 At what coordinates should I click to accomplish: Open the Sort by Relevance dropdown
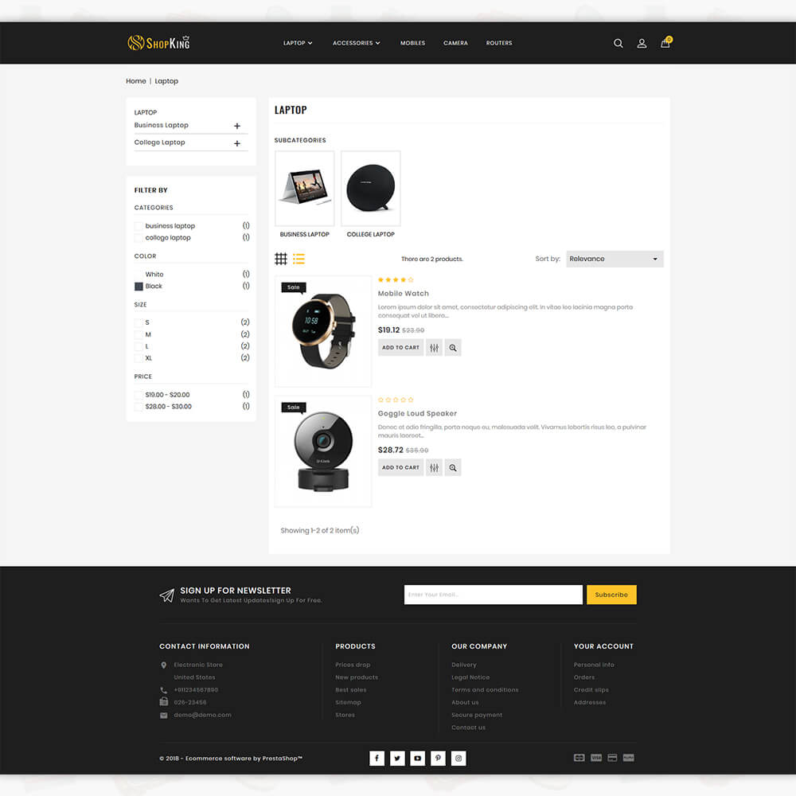[x=615, y=259]
